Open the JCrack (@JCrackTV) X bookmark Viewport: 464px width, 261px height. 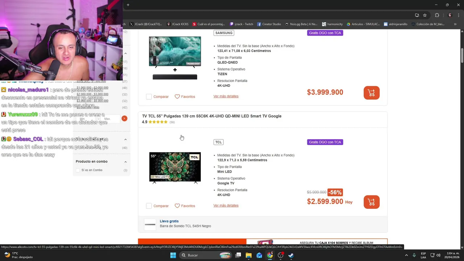145,24
